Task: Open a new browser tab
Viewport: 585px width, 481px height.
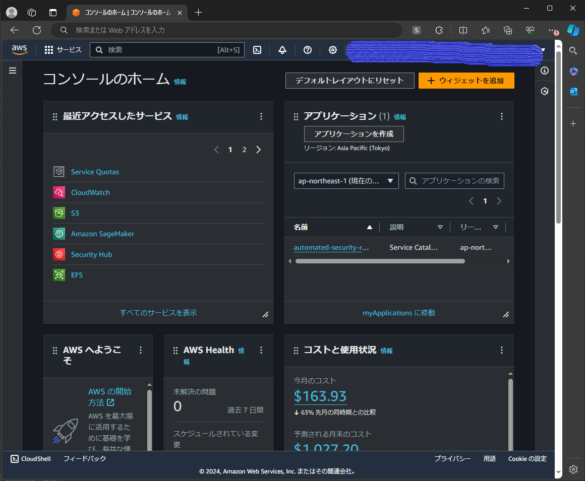Action: pyautogui.click(x=199, y=13)
